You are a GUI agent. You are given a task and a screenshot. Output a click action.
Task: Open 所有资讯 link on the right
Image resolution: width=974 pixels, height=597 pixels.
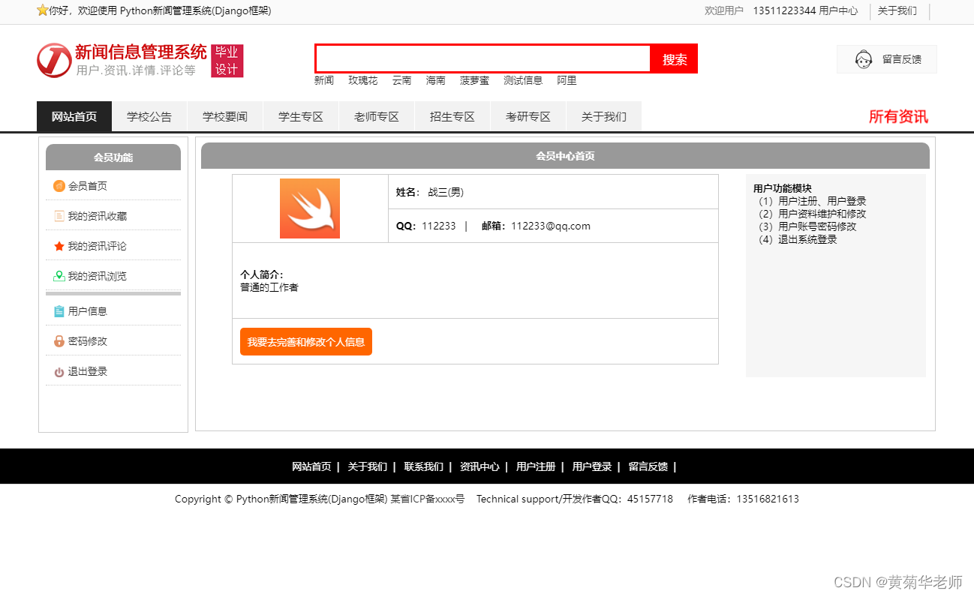tap(897, 117)
